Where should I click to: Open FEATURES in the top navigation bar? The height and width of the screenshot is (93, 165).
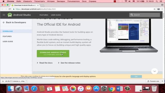click(44, 15)
